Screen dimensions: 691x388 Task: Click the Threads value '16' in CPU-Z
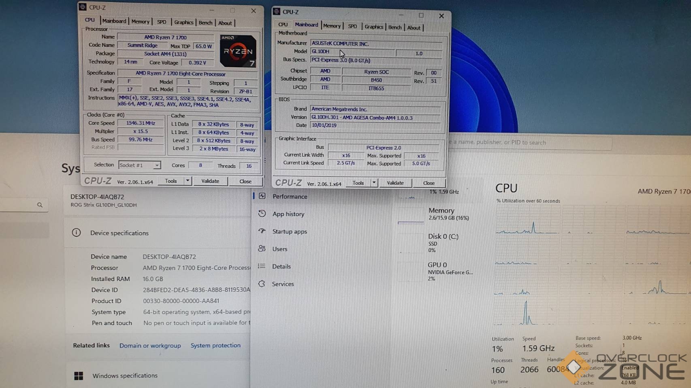[x=249, y=166]
